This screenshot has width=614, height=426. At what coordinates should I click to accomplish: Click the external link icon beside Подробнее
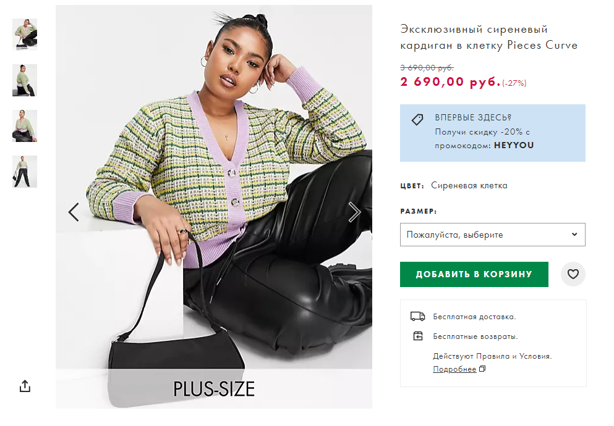pyautogui.click(x=482, y=369)
